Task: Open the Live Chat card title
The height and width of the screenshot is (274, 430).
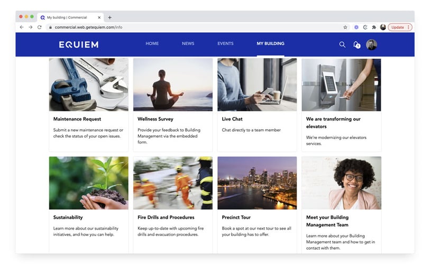Action: (x=232, y=119)
